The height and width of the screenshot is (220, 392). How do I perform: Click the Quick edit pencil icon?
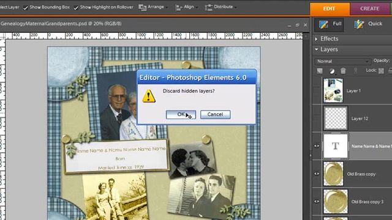(x=359, y=24)
